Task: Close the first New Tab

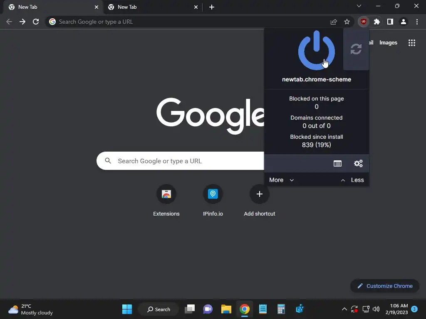Action: tap(97, 7)
